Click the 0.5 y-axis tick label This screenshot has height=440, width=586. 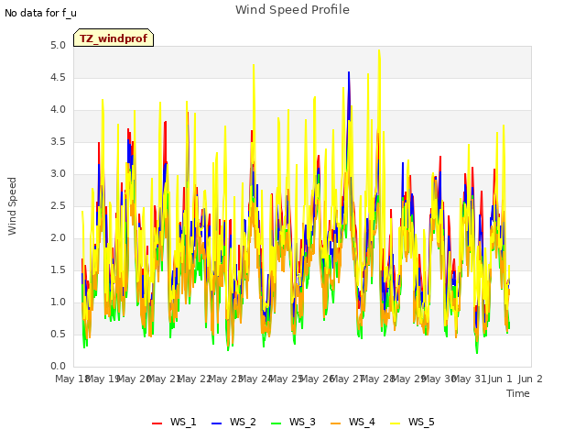point(58,334)
